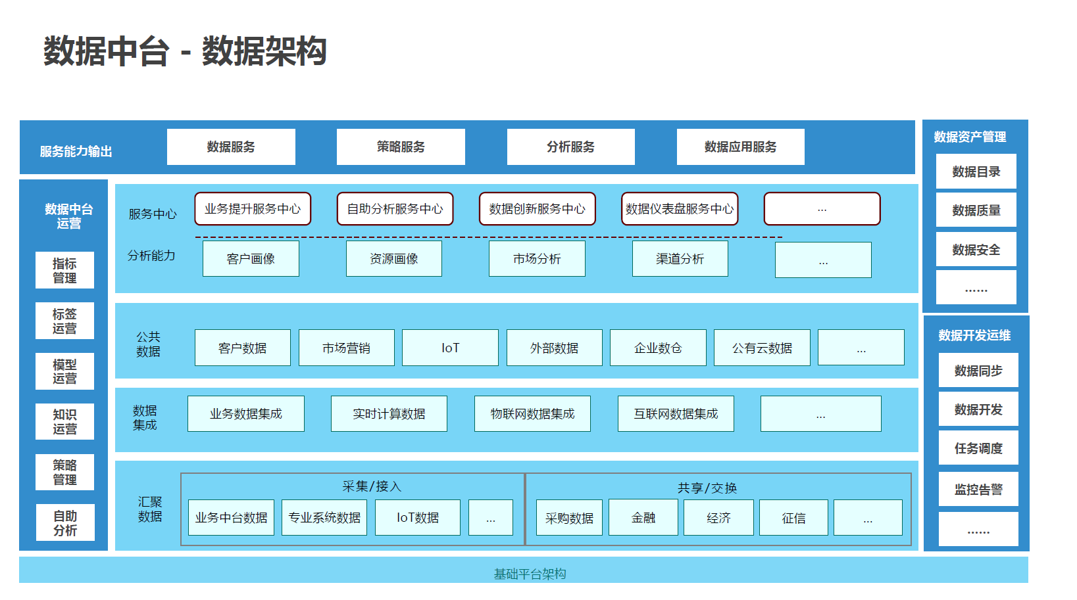Click the 数据中台 - 数据架构 title
The width and height of the screenshot is (1077, 600).
coord(185,51)
